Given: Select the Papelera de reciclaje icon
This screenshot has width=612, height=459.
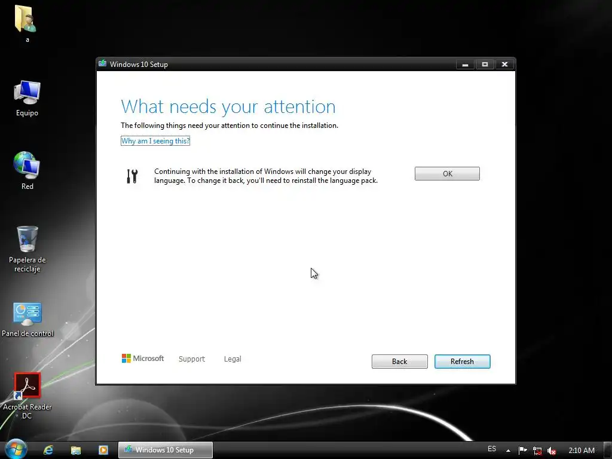Looking at the screenshot, I should (x=27, y=249).
